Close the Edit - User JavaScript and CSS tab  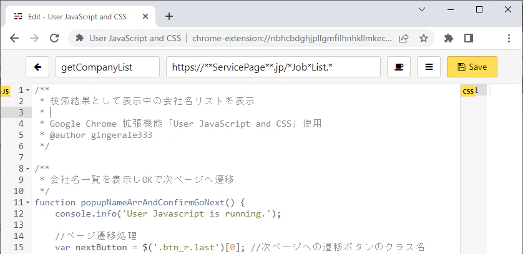145,16
